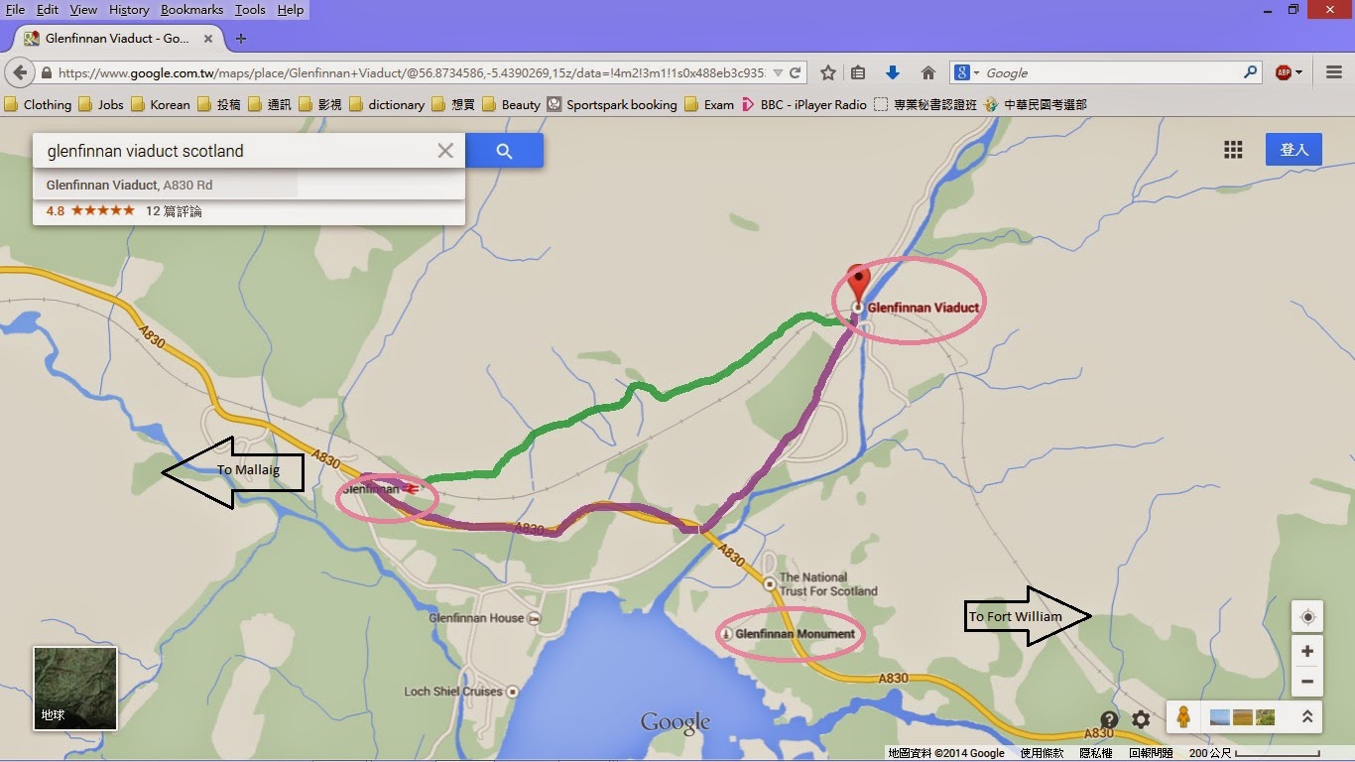1355x762 pixels.
Task: Go back with the browser back arrow
Action: [21, 73]
